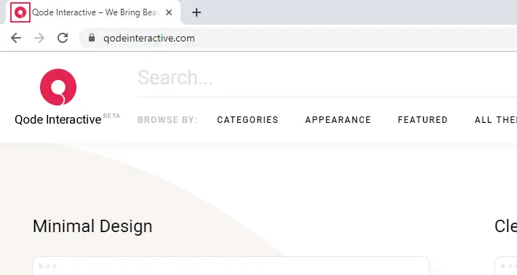The width and height of the screenshot is (517, 275).
Task: Click the forward navigation arrow
Action: [x=39, y=39]
